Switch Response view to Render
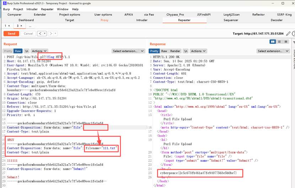 point(175,51)
